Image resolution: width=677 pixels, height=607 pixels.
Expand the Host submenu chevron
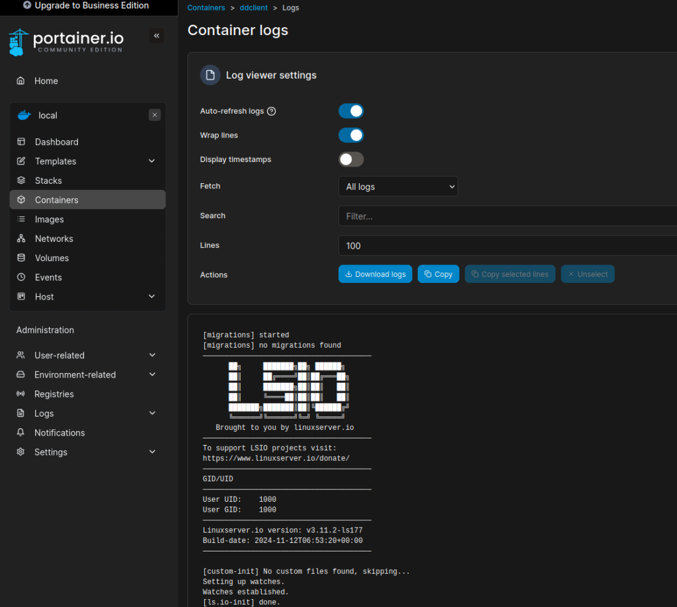(x=151, y=297)
